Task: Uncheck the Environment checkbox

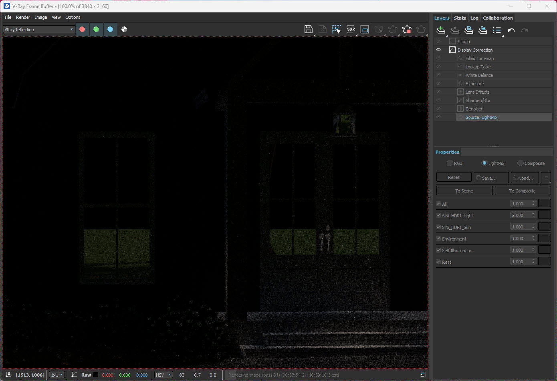Action: (438, 239)
